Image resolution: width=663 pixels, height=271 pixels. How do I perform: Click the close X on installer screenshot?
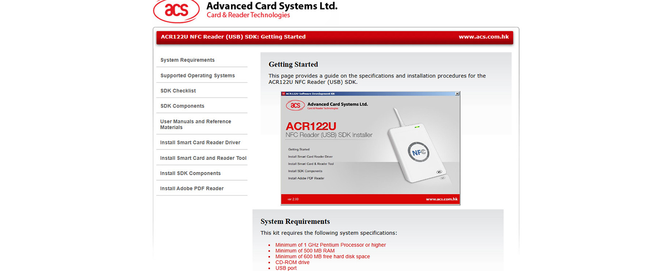coord(457,93)
